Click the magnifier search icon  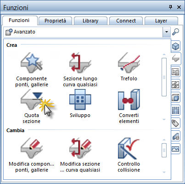175,32
